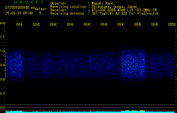
Task: Click the Receiver label
Action: pyautogui.click(x=58, y=10)
